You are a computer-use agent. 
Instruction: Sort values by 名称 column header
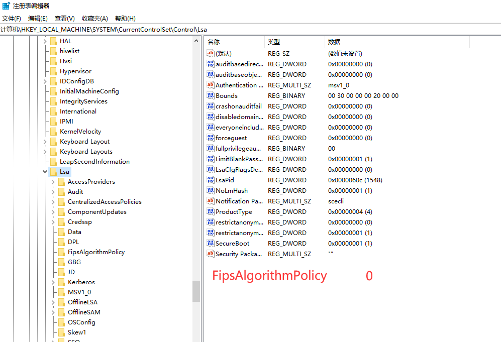(235, 42)
